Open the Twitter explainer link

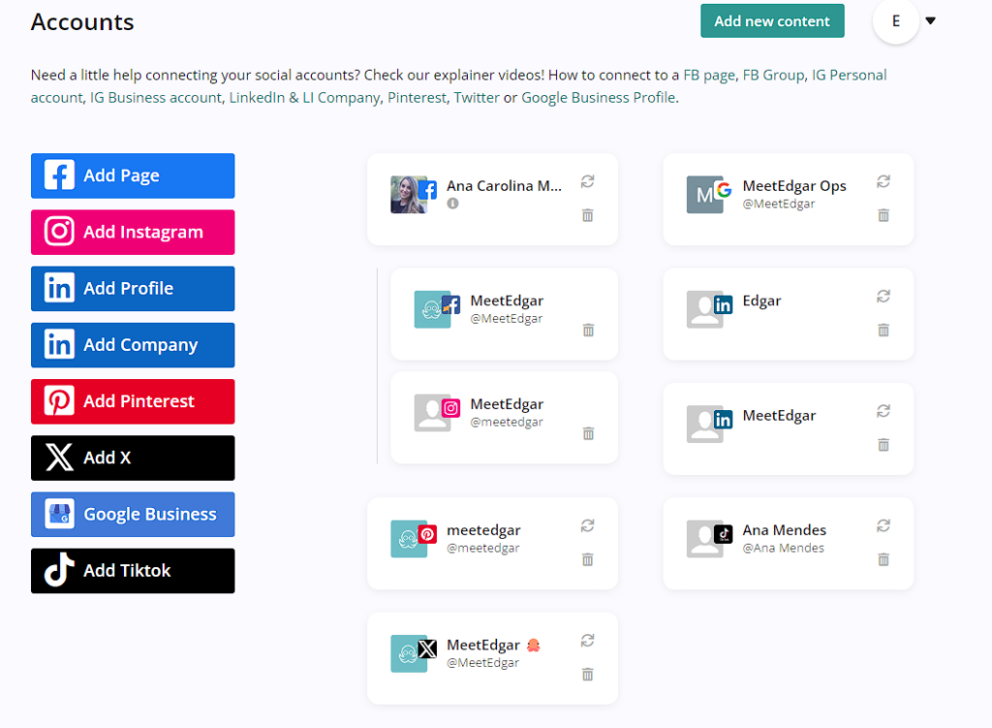pos(477,98)
